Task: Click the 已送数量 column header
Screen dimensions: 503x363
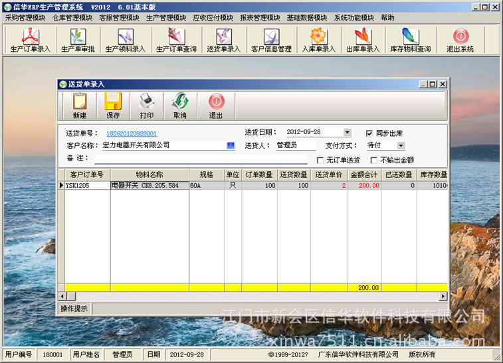Action: (x=399, y=175)
